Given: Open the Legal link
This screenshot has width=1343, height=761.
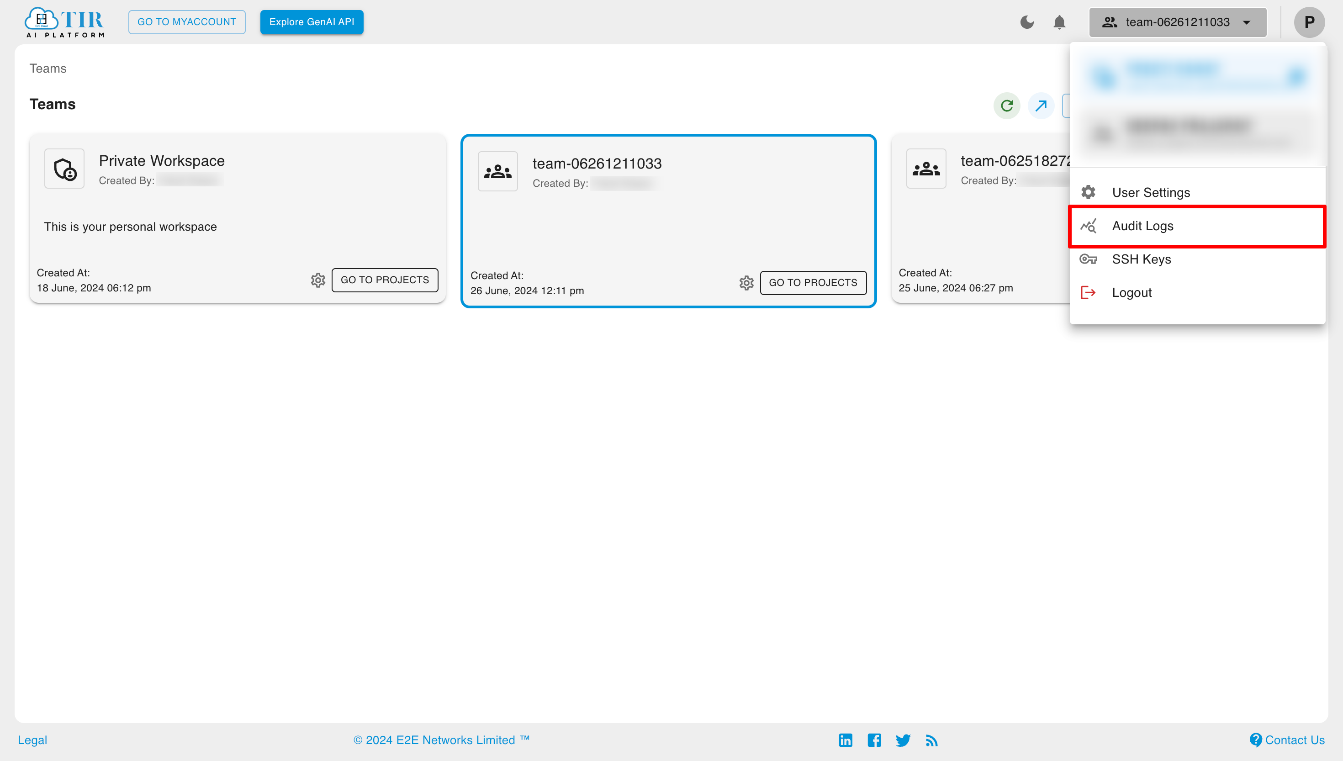Looking at the screenshot, I should pyautogui.click(x=32, y=740).
